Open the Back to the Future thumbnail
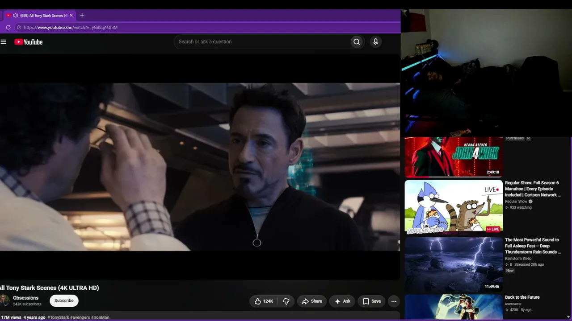 pos(454,307)
